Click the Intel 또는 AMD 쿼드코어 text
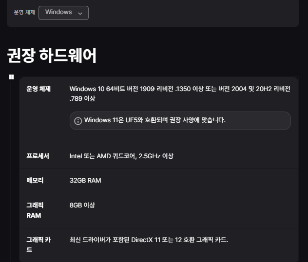The width and height of the screenshot is (308, 262). pyautogui.click(x=121, y=156)
